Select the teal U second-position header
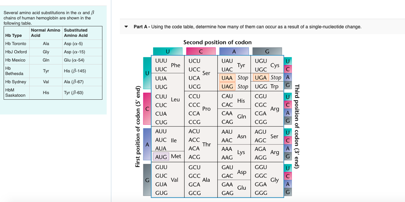Image resolution: width=405 pixels, height=202 pixels. 168,51
